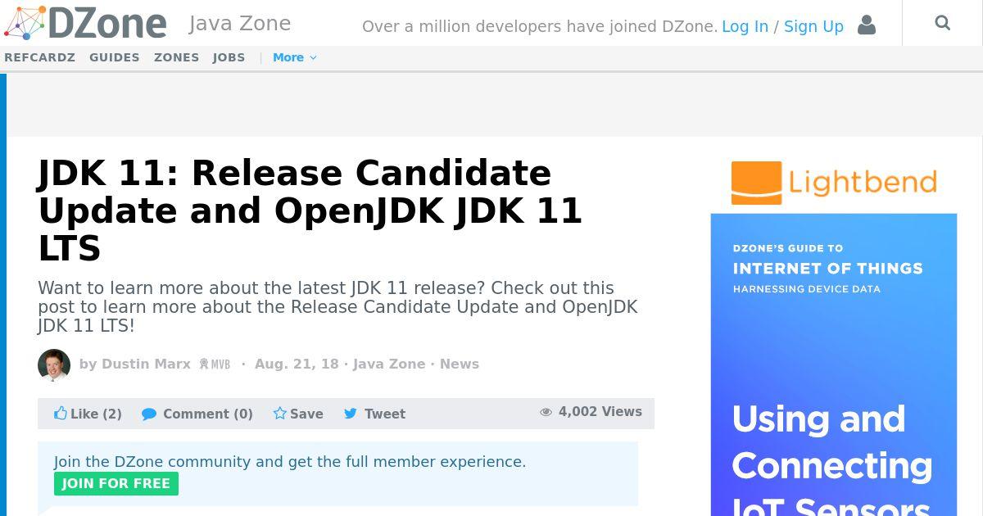Click the Lightbend logo

coord(834,183)
